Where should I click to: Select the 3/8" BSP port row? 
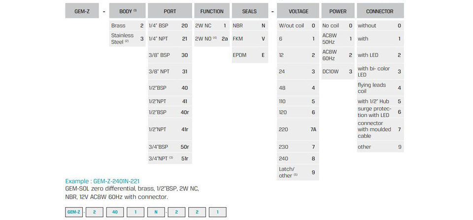coord(169,55)
